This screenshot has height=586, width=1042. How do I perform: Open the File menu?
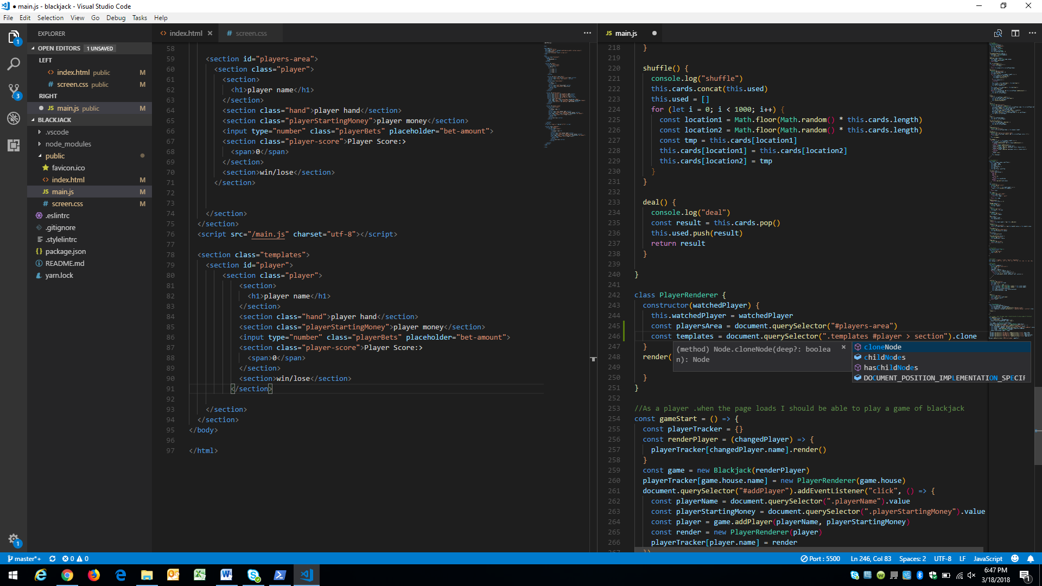pos(8,17)
